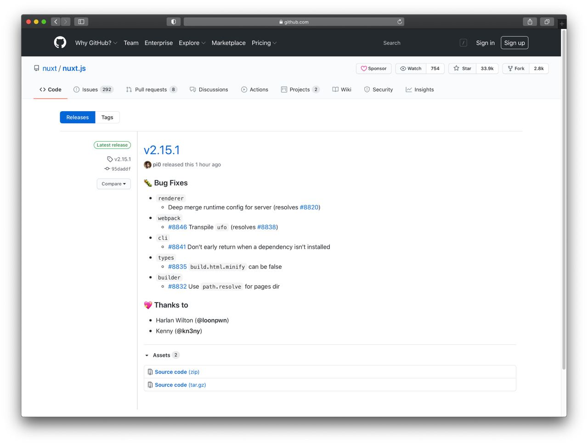
Task: Open pull request #8841 link
Action: (177, 247)
